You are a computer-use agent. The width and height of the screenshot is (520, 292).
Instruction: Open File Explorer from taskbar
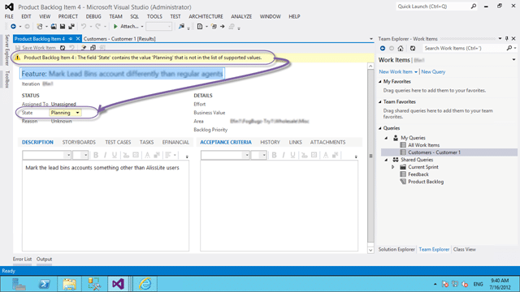click(x=69, y=284)
